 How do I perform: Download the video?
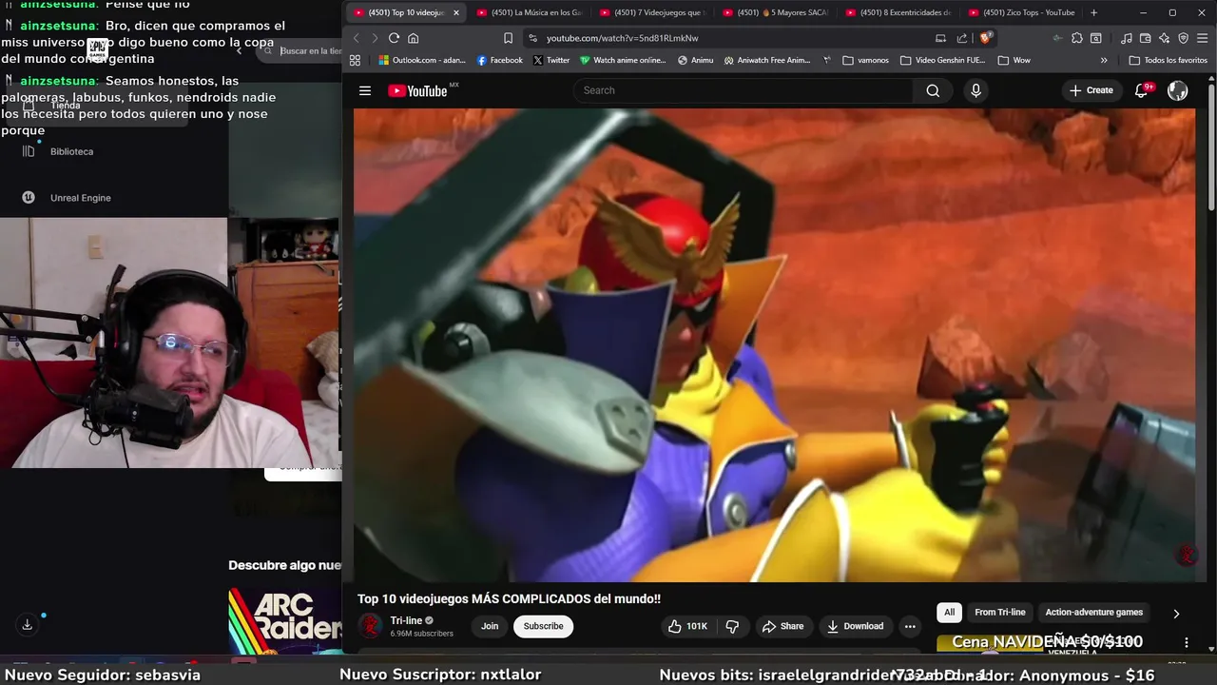(x=855, y=626)
